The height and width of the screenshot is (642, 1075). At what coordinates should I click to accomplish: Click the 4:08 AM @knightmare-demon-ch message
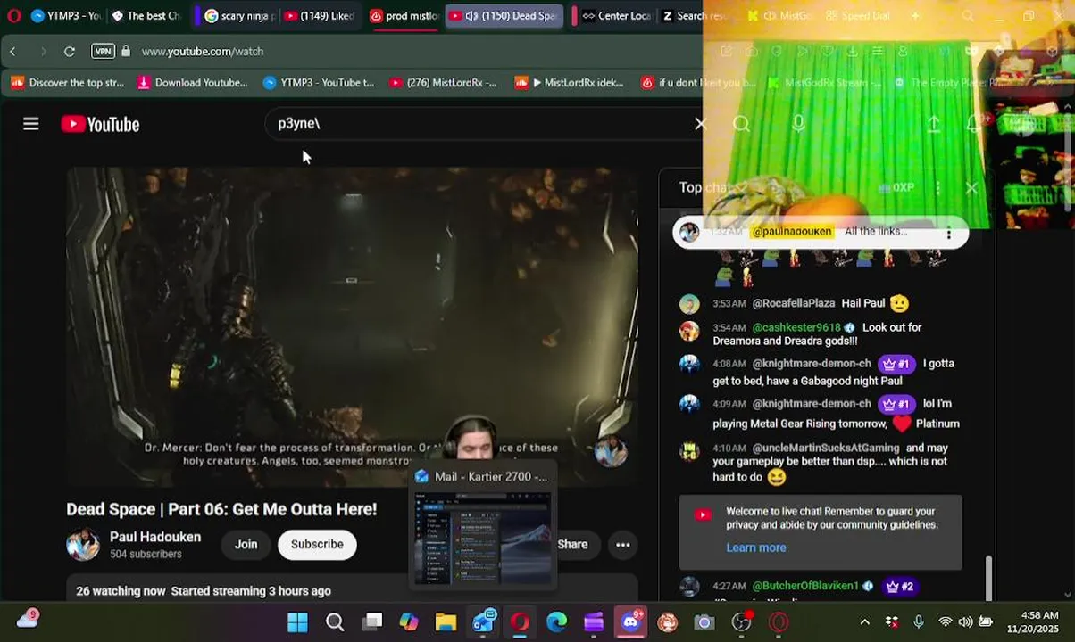click(822, 372)
